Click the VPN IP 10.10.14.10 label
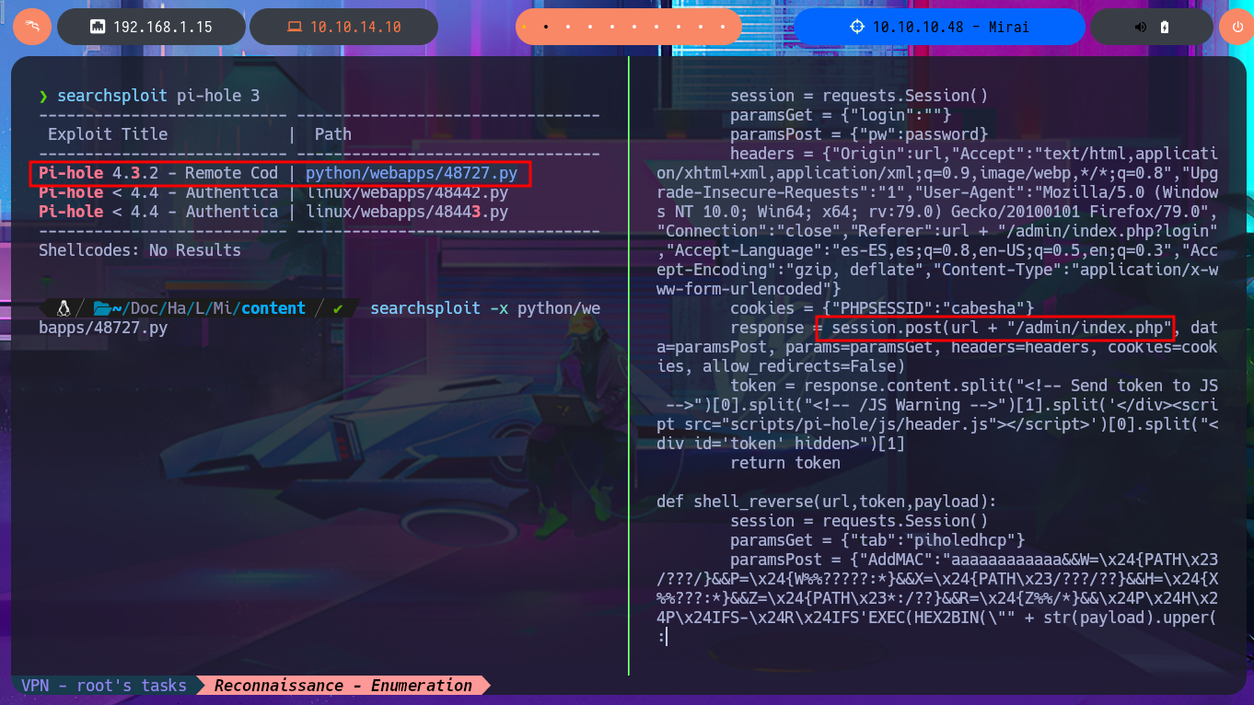This screenshot has width=1254, height=705. point(355,28)
